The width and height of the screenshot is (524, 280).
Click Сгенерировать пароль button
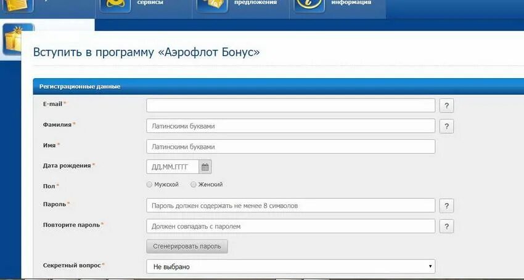187,246
